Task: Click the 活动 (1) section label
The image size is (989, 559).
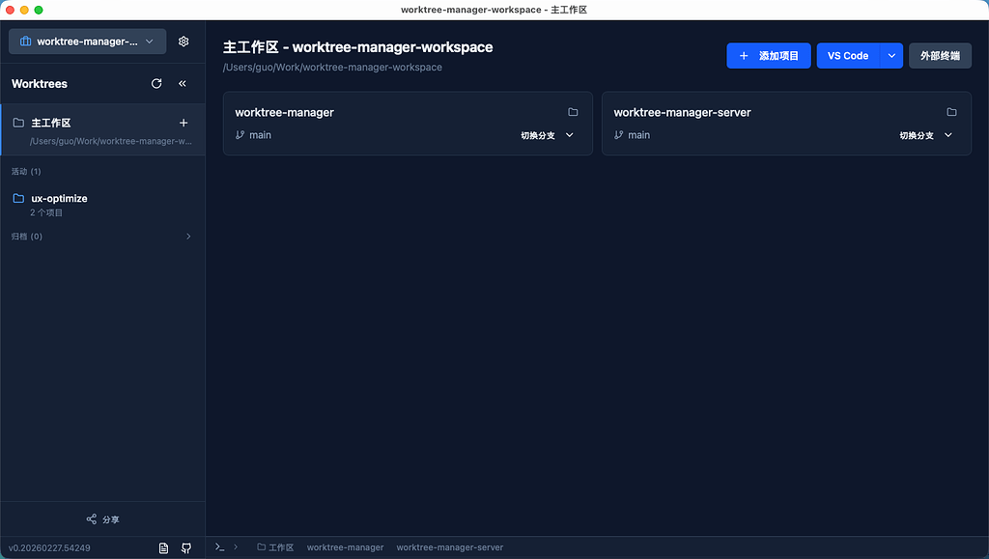Action: (26, 172)
